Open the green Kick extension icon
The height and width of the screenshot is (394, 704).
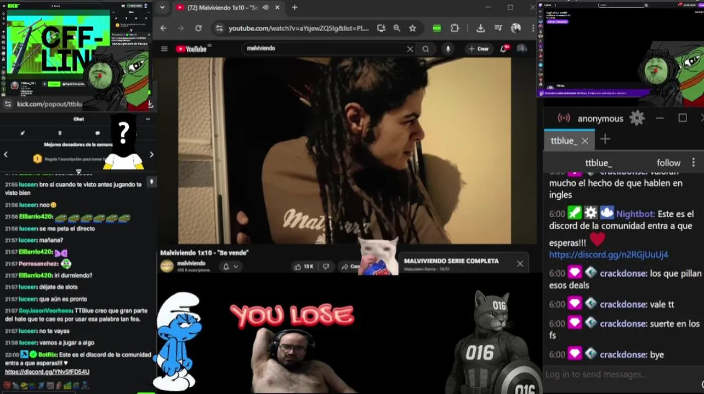pyautogui.click(x=436, y=28)
